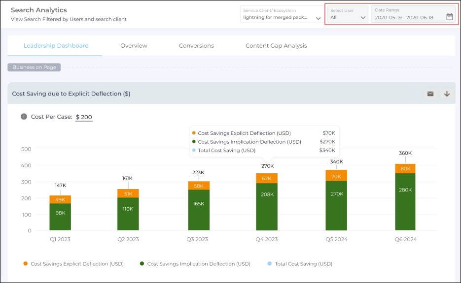The width and height of the screenshot is (461, 283).
Task: Open the calendar date picker icon
Action: (449, 17)
